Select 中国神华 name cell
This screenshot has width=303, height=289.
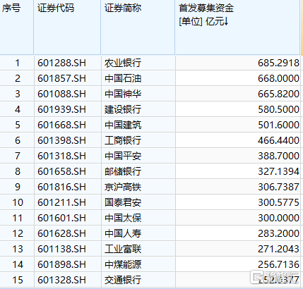[138, 94]
